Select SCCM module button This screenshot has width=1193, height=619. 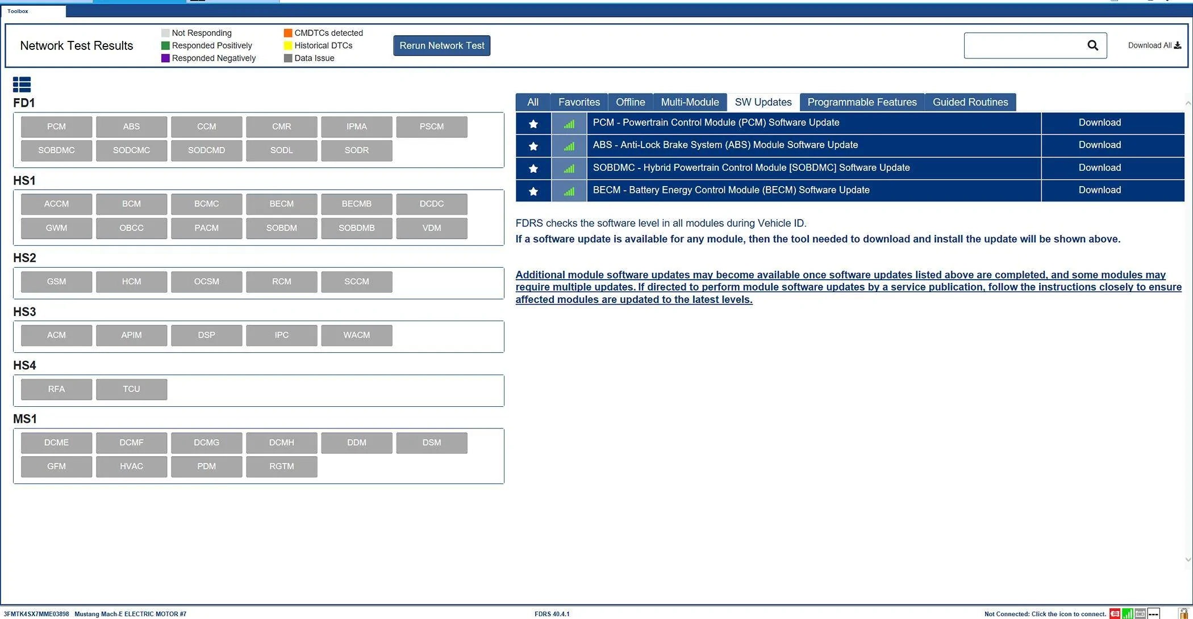point(356,281)
